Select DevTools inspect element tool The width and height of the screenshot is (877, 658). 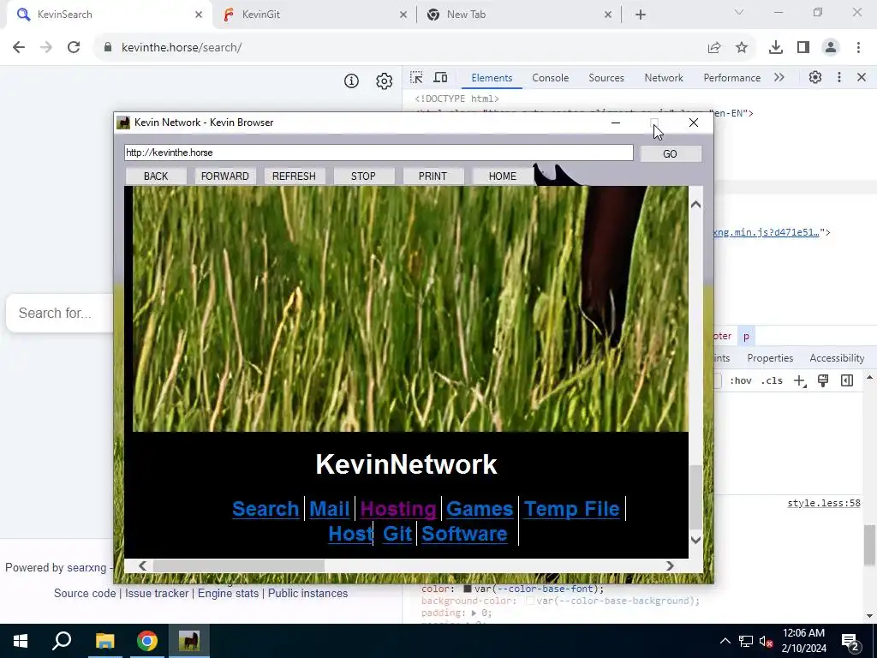[416, 78]
